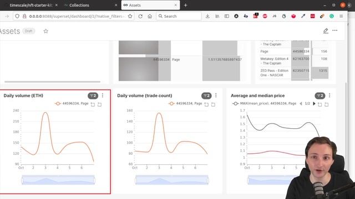Select all legends in trade count chart

(206, 104)
